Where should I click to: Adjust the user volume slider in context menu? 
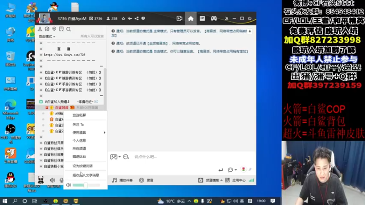[86, 185]
